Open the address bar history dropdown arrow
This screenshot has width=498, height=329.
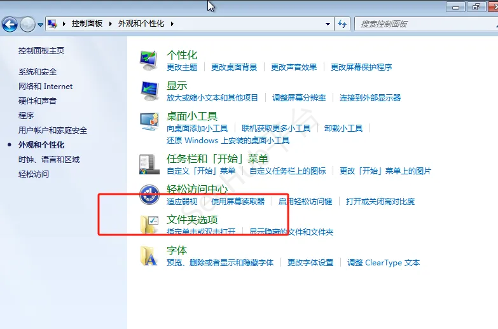tap(328, 24)
